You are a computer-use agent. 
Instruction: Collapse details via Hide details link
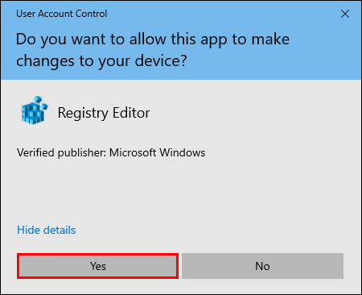(47, 230)
